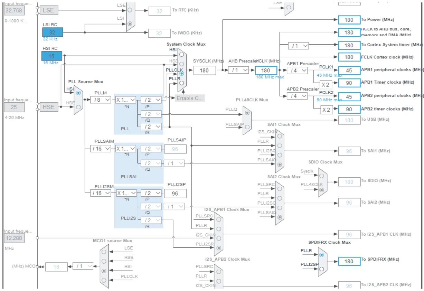Click the 25 HSE input frequency field

14,107
